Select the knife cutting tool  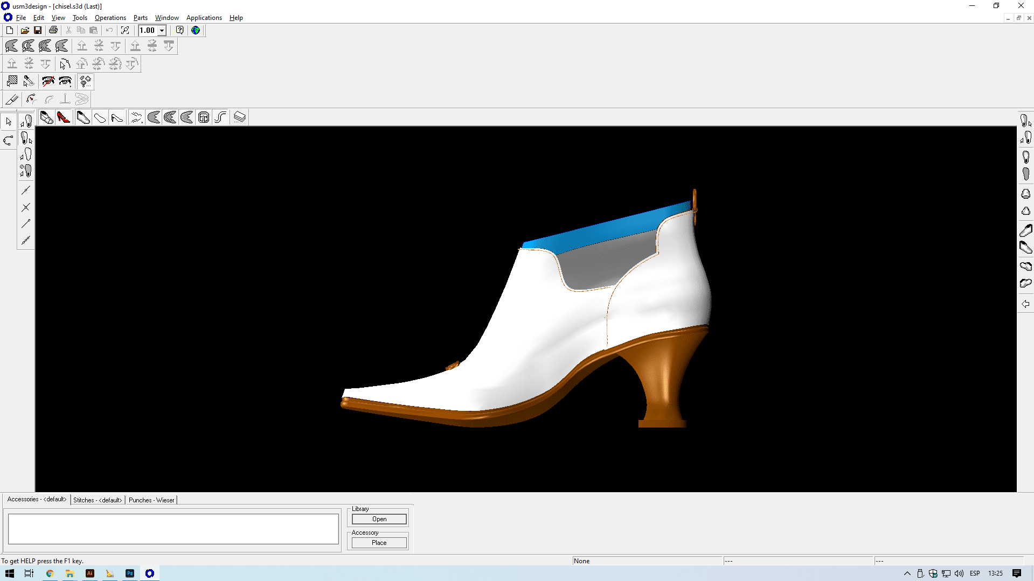tap(12, 99)
